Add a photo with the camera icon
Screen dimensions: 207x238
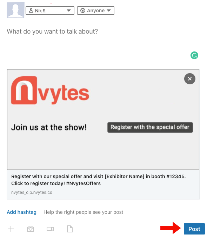pos(31,229)
